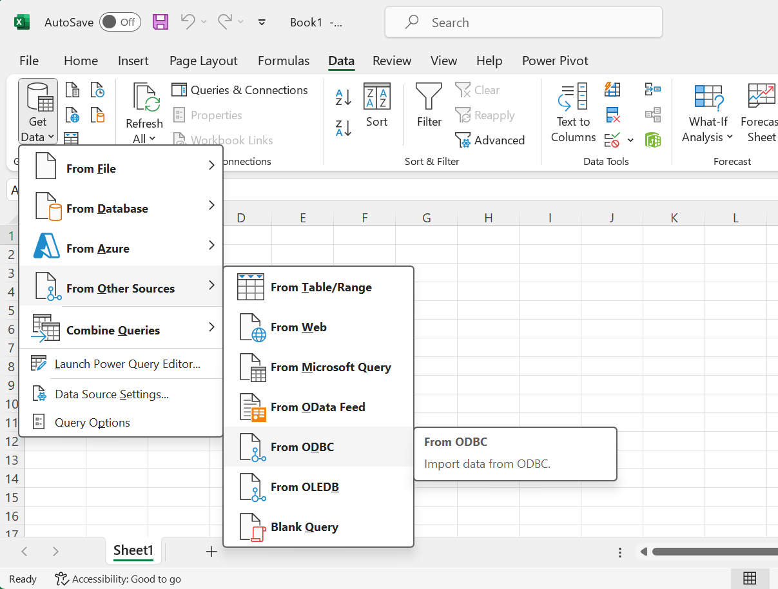The width and height of the screenshot is (778, 589).
Task: Toggle AutoSave on
Action: pyautogui.click(x=120, y=21)
